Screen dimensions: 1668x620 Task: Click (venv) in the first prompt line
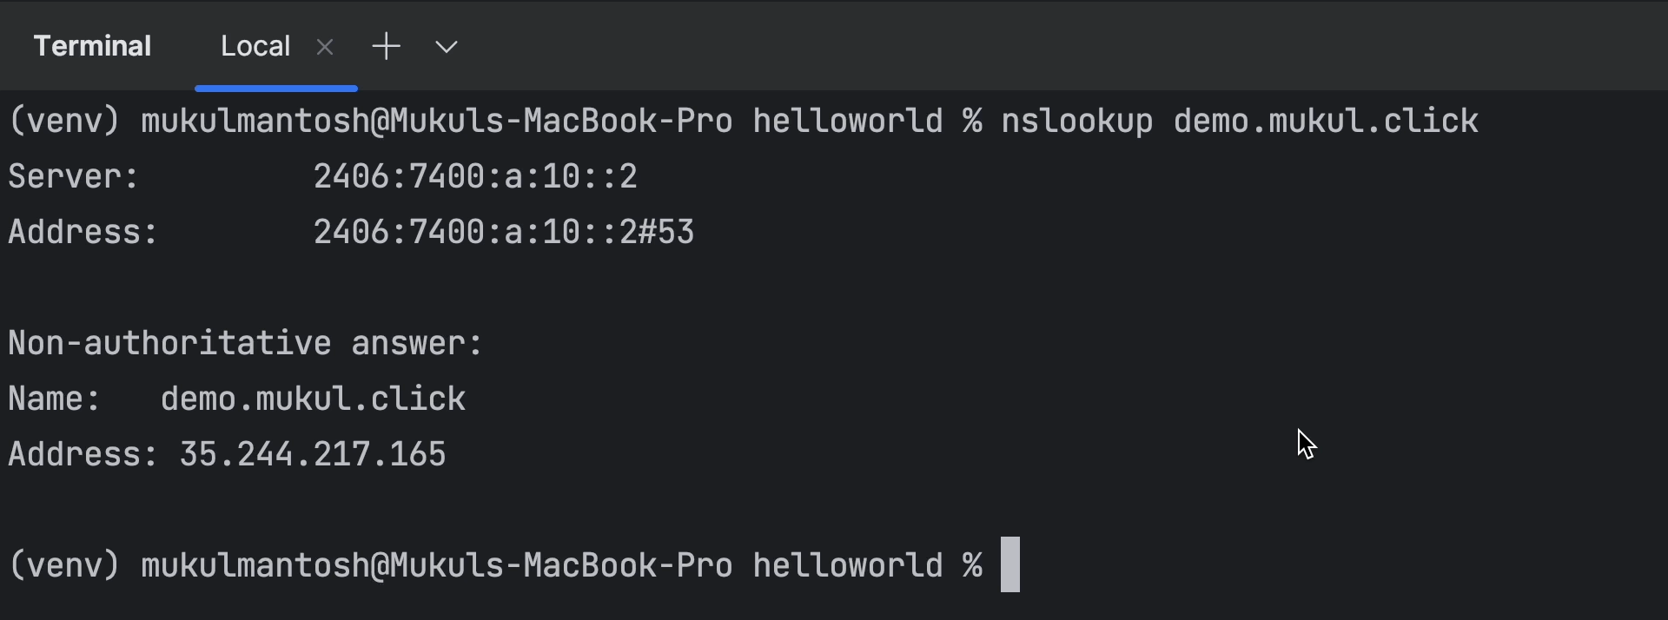point(63,121)
